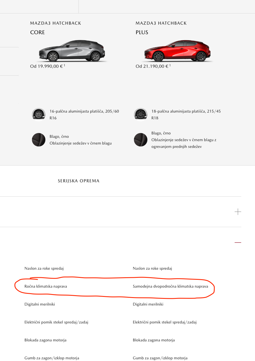Click footnote 1 next to Core price

point(64,65)
